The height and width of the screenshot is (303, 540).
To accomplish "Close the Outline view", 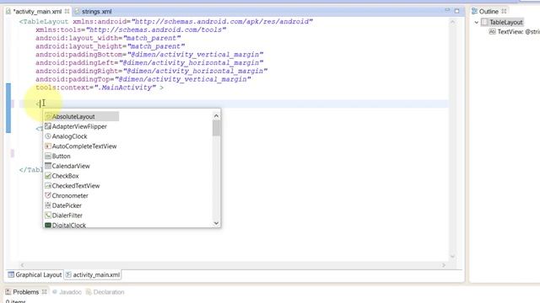I will click(x=504, y=11).
